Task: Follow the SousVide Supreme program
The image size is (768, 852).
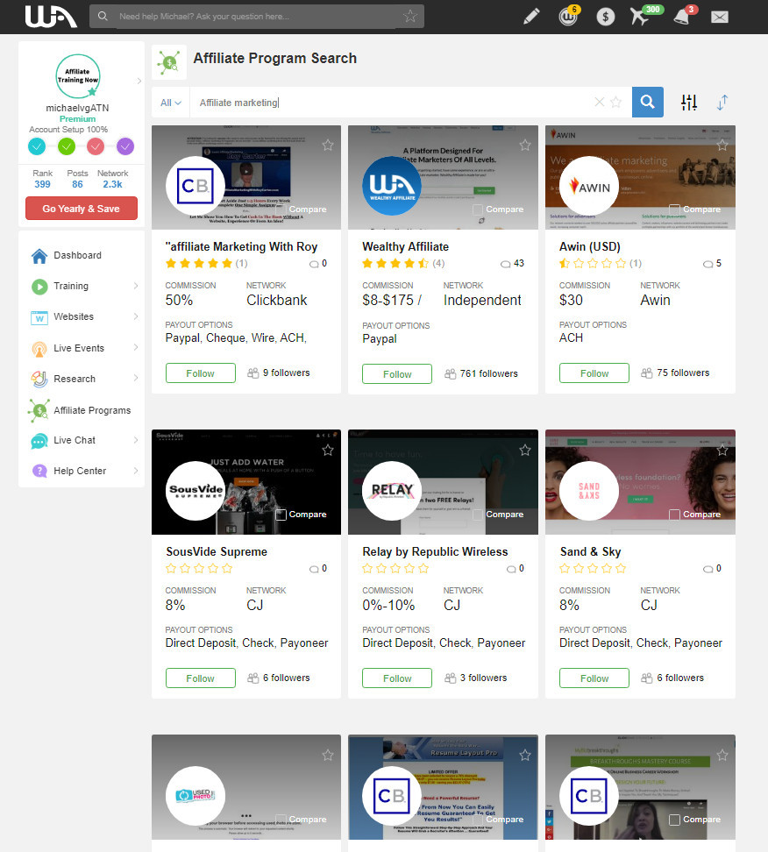Action: (x=200, y=678)
